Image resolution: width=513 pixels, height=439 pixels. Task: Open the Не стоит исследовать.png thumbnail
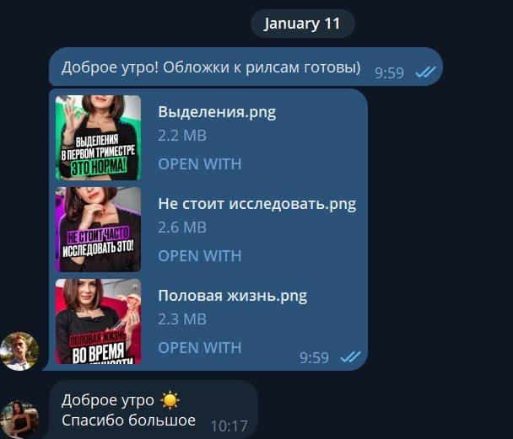coord(98,229)
